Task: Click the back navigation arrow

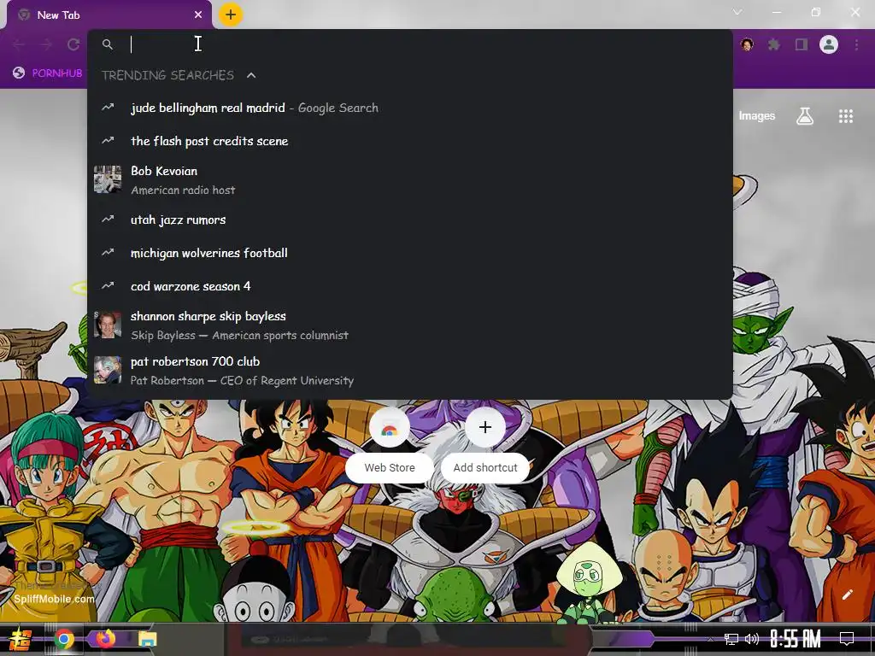Action: (19, 44)
